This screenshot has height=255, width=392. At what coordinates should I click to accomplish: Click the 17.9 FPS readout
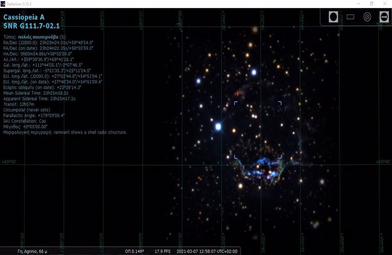(162, 251)
